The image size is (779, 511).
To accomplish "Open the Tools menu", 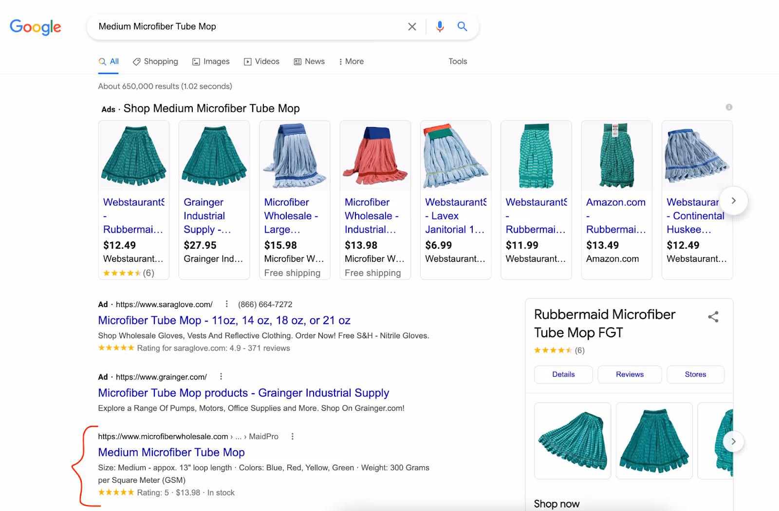I will [x=458, y=61].
